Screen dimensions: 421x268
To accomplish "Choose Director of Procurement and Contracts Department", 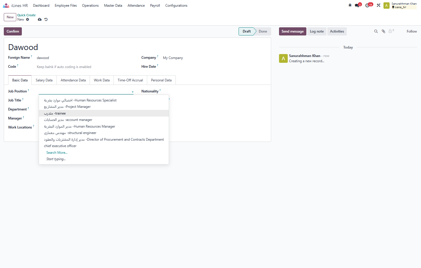I will [x=104, y=140].
